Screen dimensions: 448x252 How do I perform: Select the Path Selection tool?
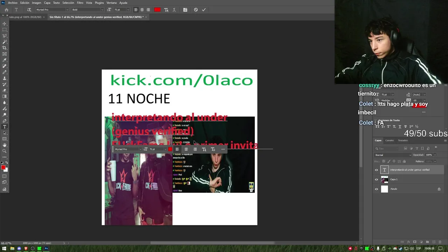[5, 133]
